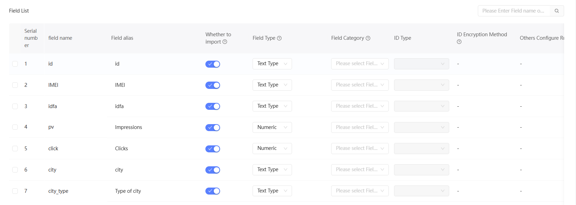
Task: Click help icon under Whether to import
Action: click(x=225, y=42)
